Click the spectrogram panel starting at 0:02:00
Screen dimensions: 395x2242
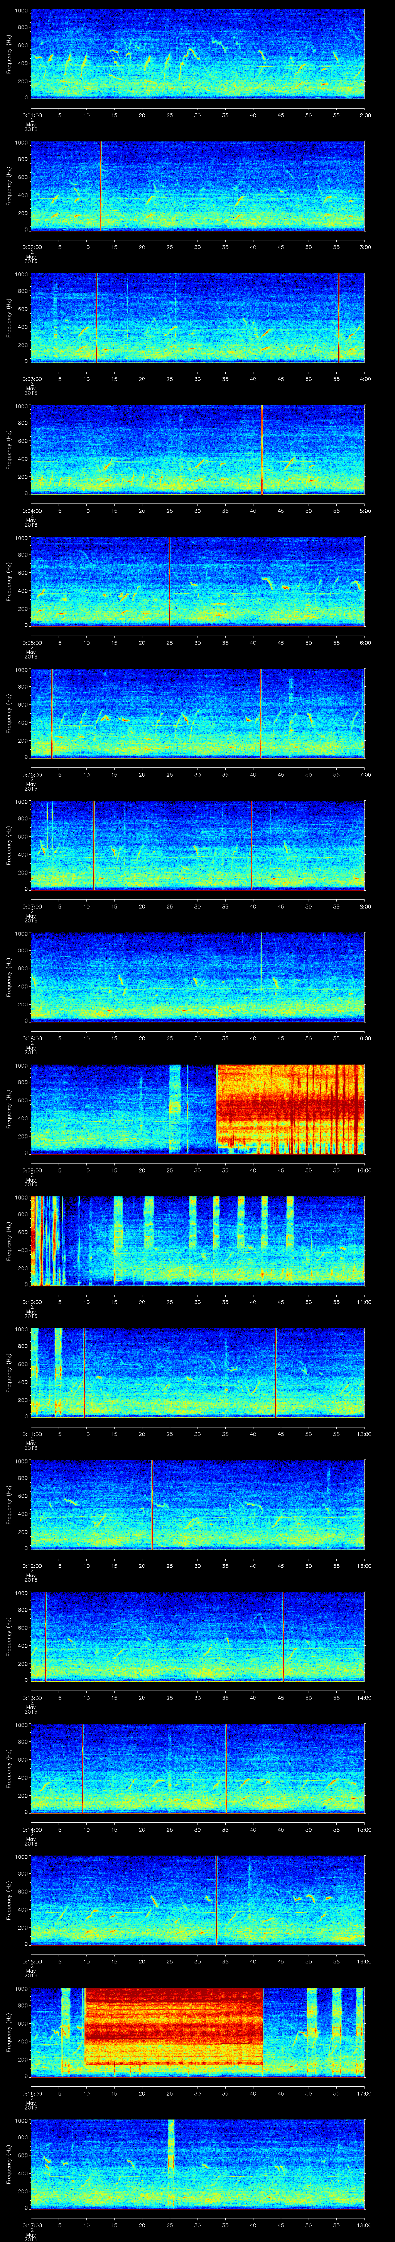[x=198, y=185]
